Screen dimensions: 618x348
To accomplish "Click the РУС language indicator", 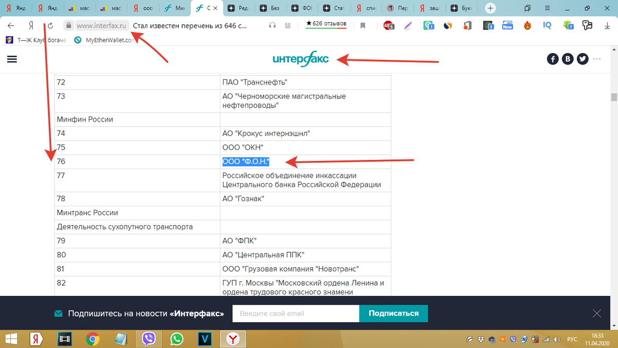I will click(572, 339).
